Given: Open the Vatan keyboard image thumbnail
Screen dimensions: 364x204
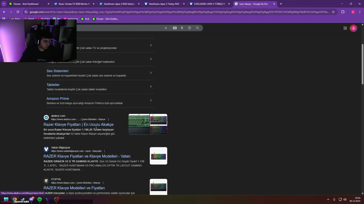Looking at the screenshot, I should tap(158, 156).
